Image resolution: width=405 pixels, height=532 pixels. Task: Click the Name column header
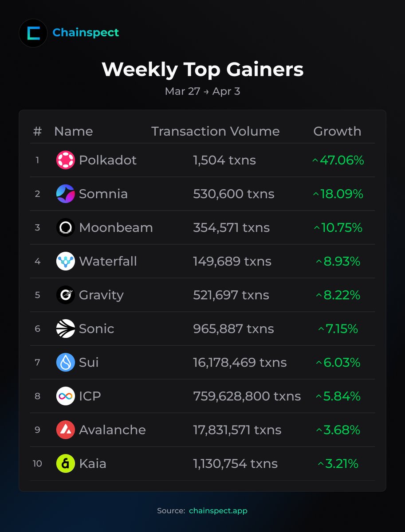(73, 131)
